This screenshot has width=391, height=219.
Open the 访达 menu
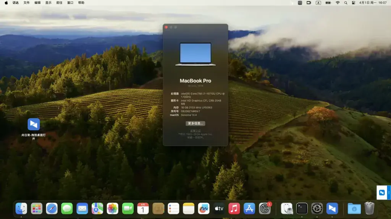[x=16, y=3]
